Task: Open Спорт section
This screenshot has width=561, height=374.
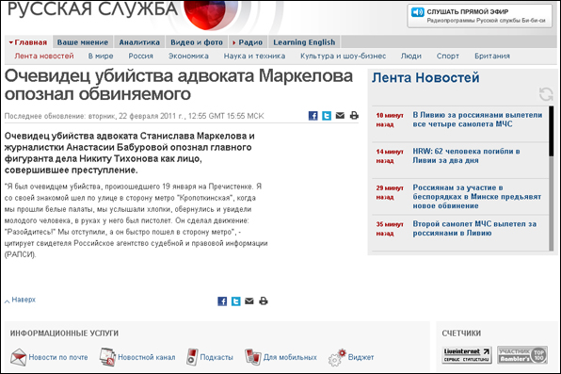Action: tap(448, 56)
